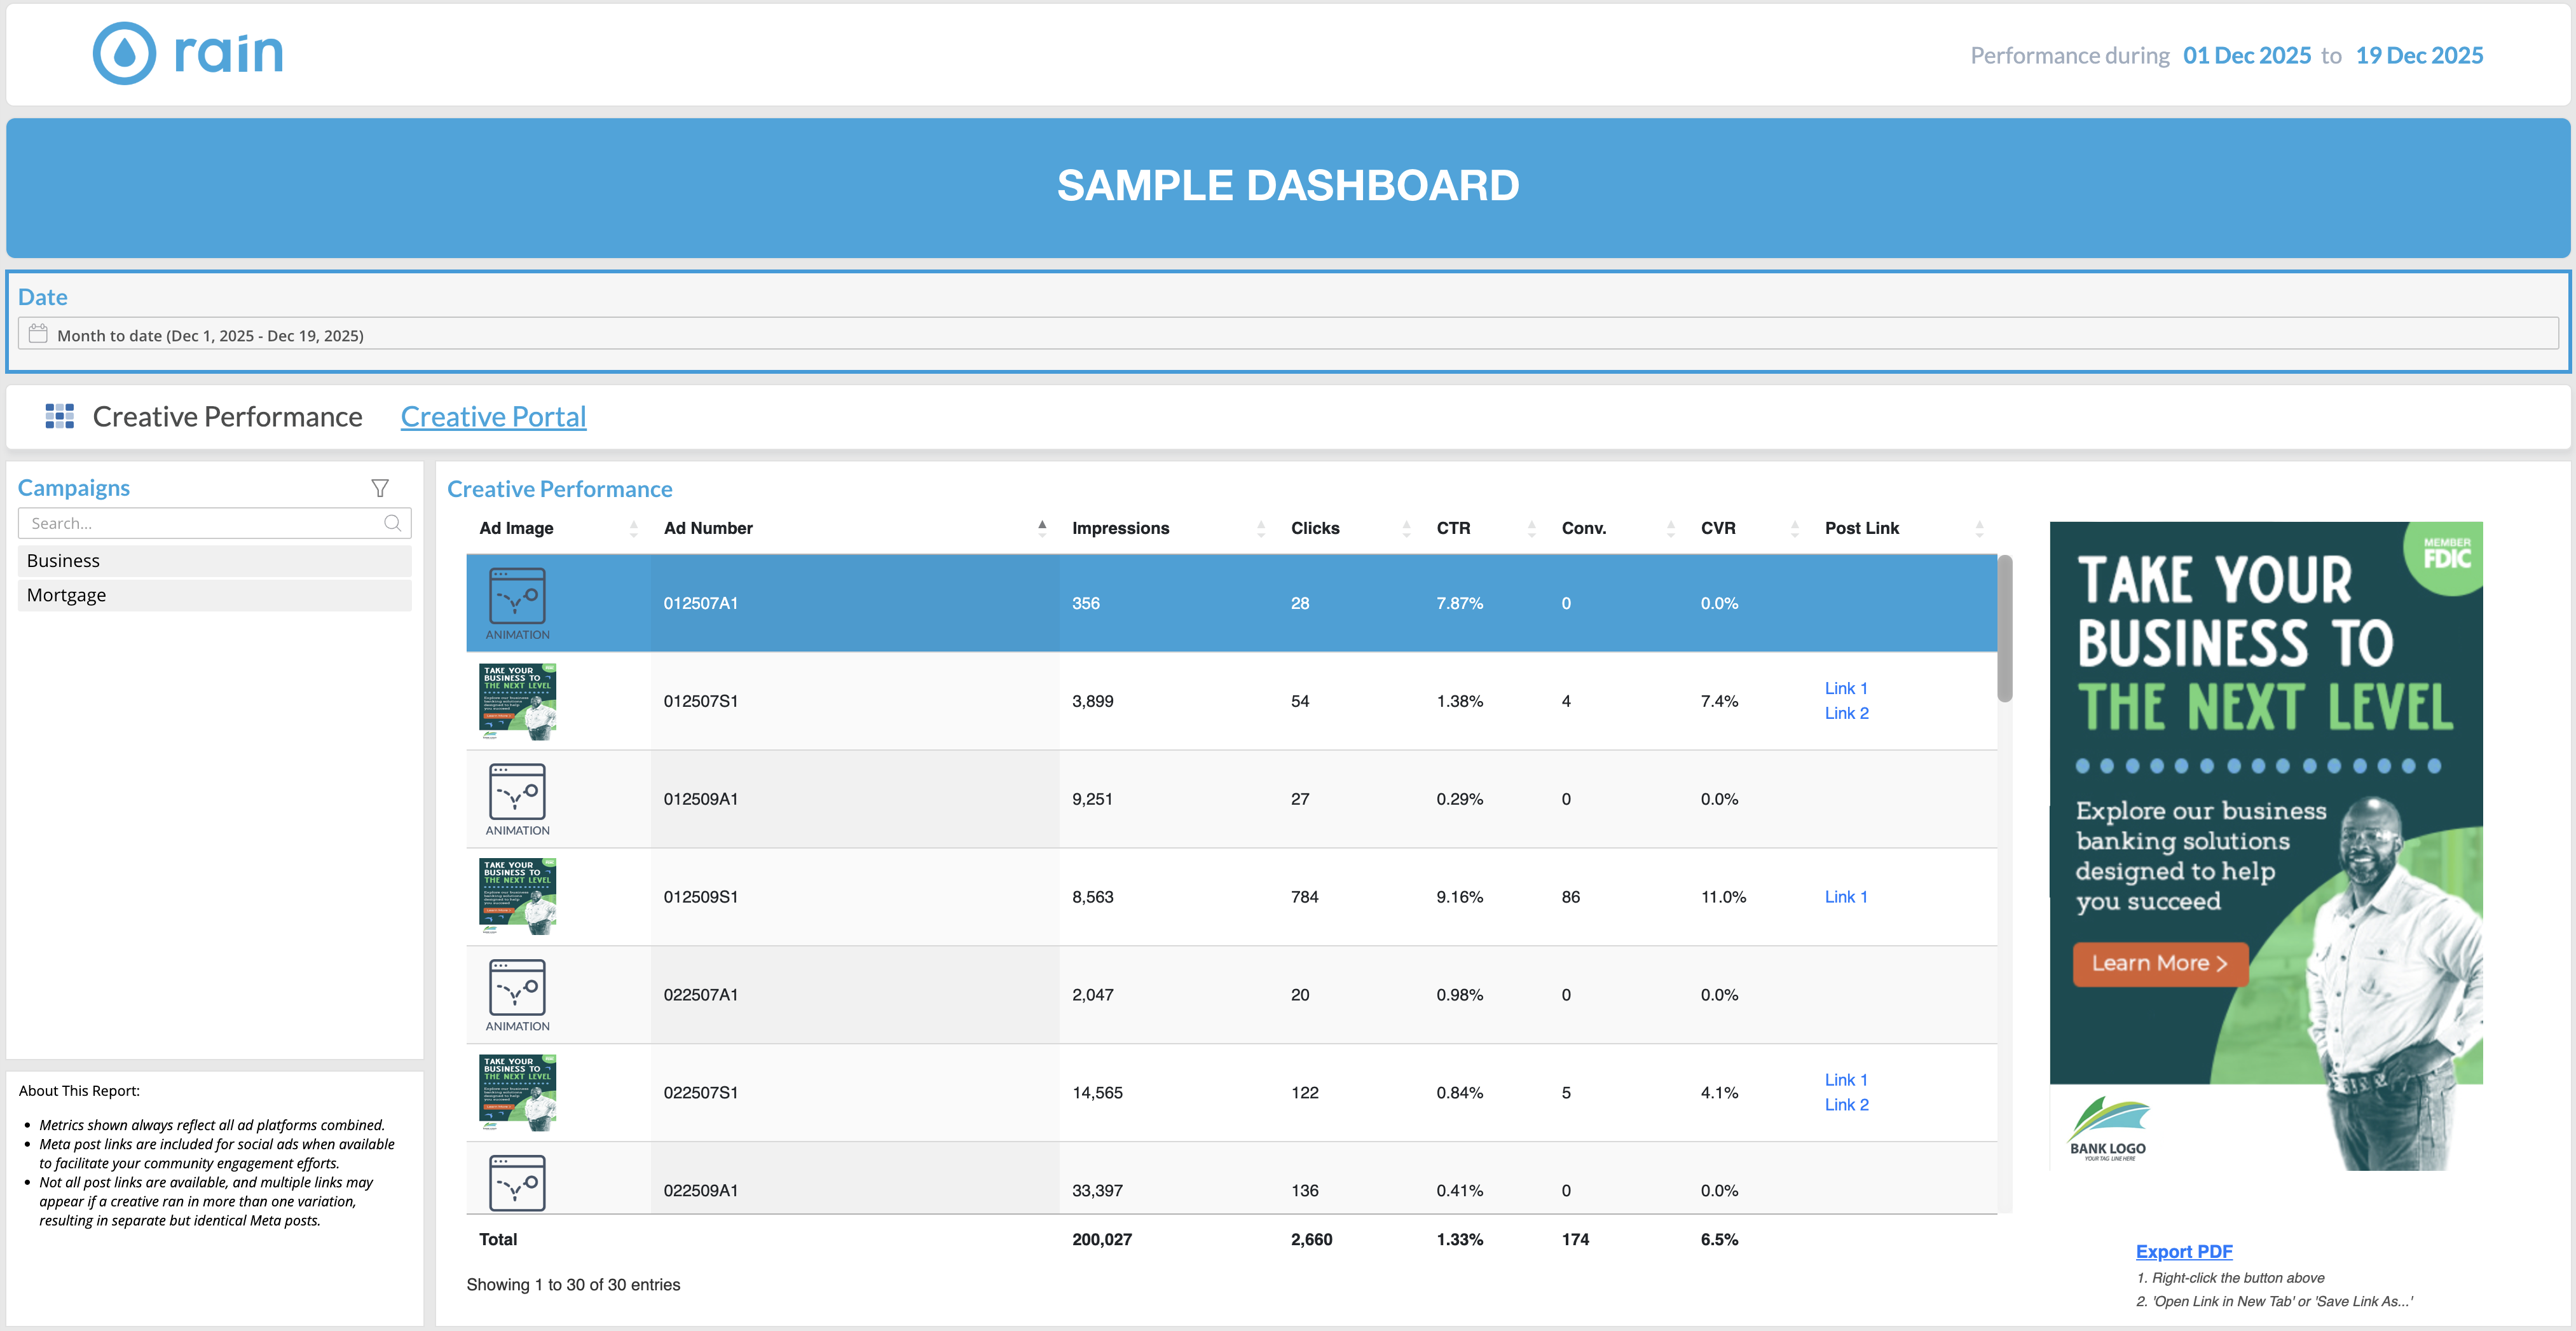Sort table by Impressions column
2576x1331 pixels.
coord(1120,528)
